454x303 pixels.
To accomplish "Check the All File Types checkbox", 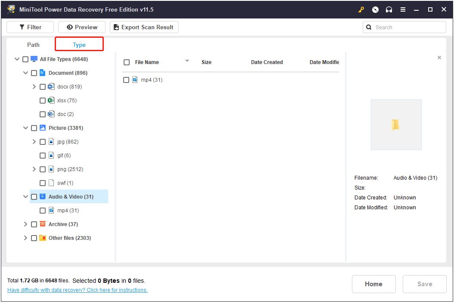I will 25,59.
